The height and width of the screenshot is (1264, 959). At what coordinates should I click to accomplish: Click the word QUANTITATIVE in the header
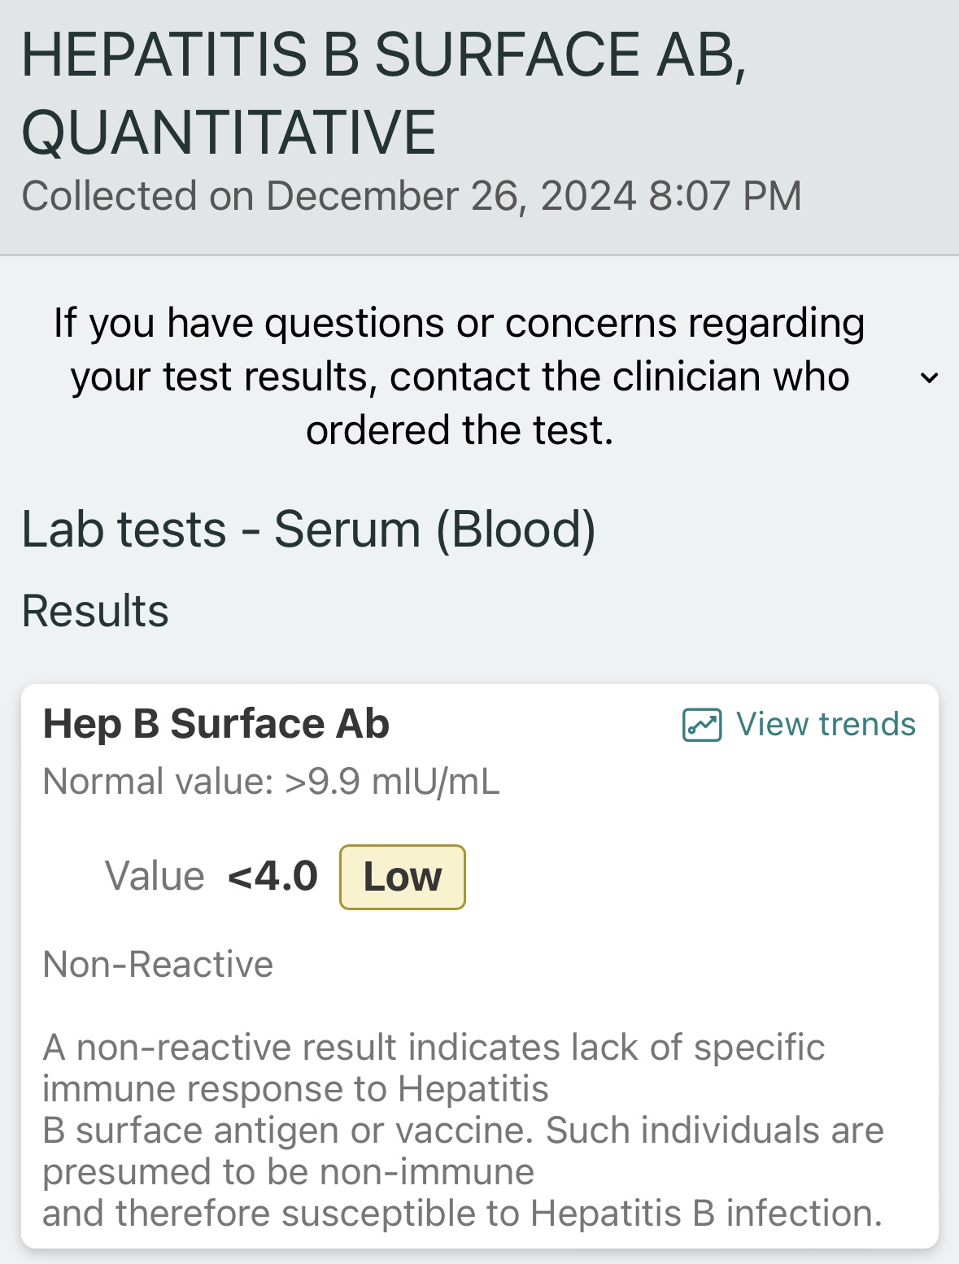click(x=229, y=133)
